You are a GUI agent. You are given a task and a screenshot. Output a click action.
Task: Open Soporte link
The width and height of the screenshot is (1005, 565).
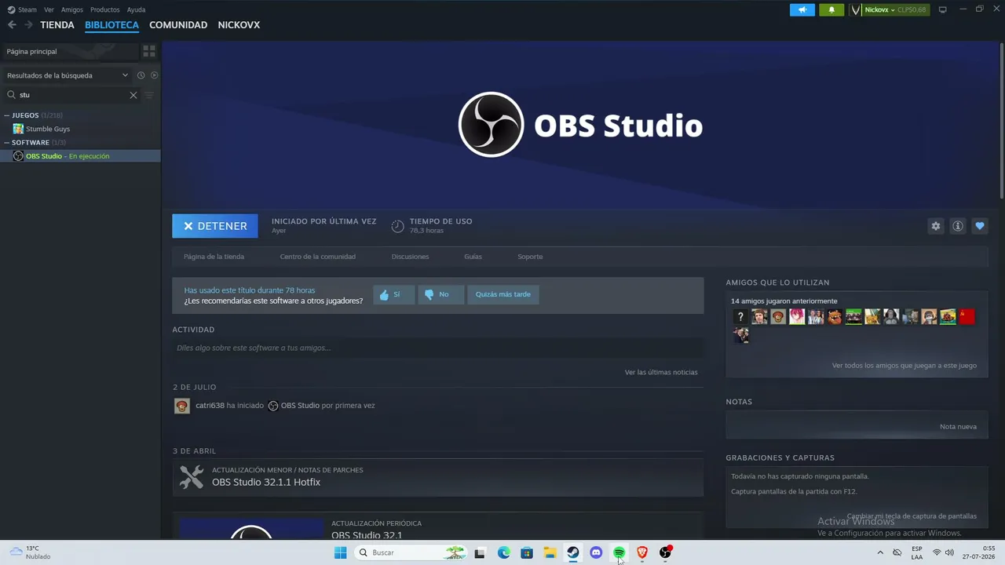tap(530, 257)
